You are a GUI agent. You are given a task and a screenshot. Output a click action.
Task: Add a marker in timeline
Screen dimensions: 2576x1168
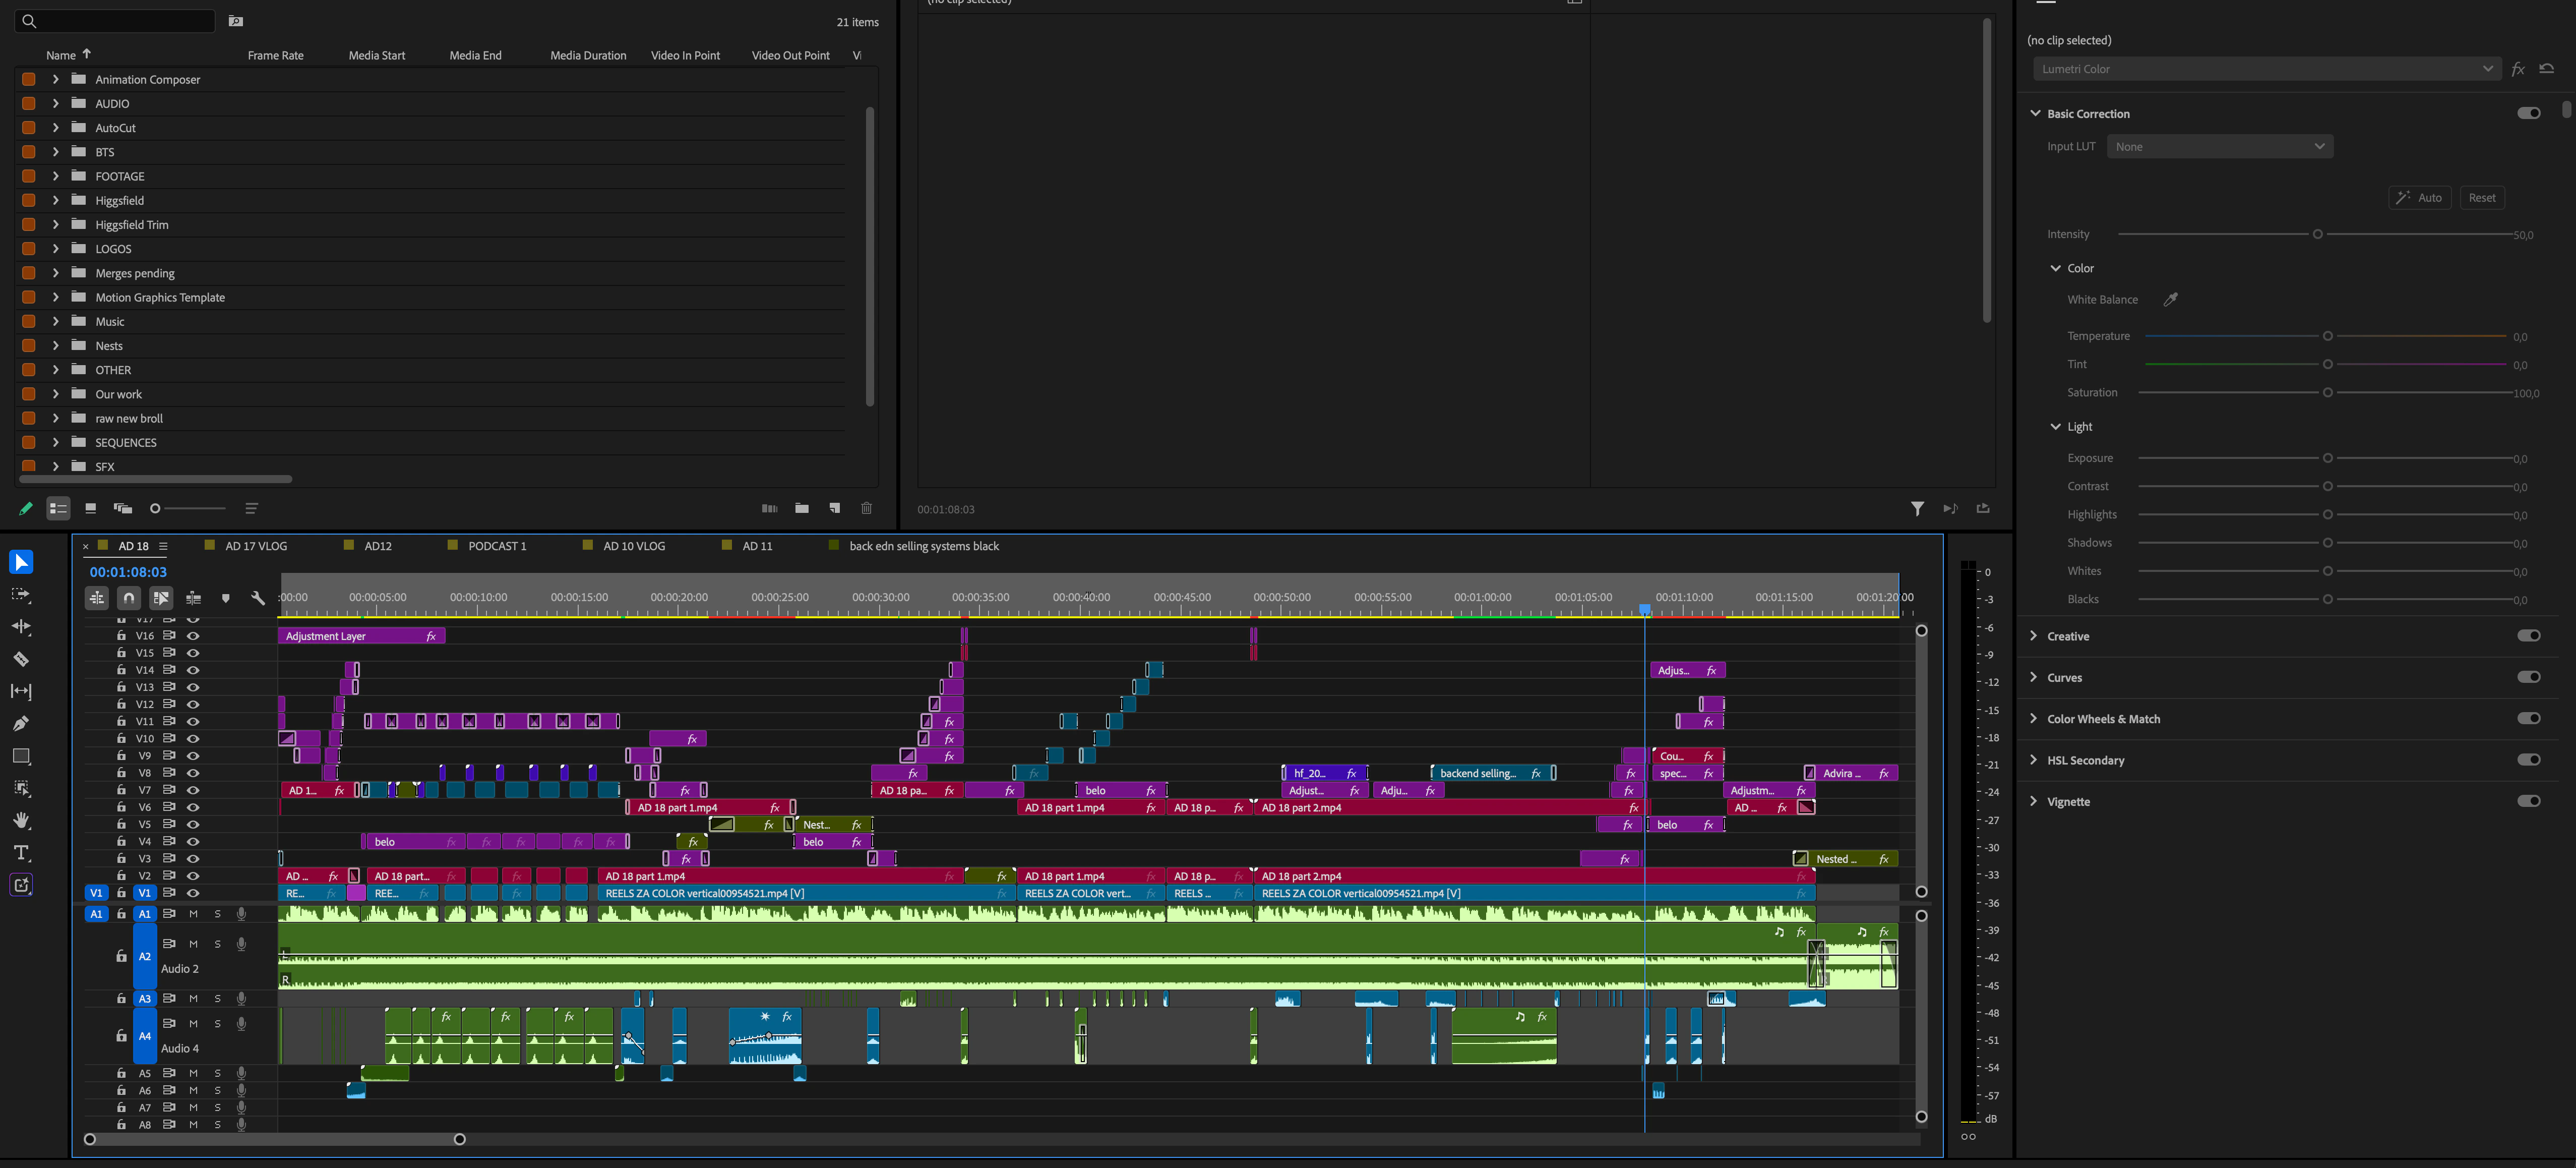coord(226,598)
